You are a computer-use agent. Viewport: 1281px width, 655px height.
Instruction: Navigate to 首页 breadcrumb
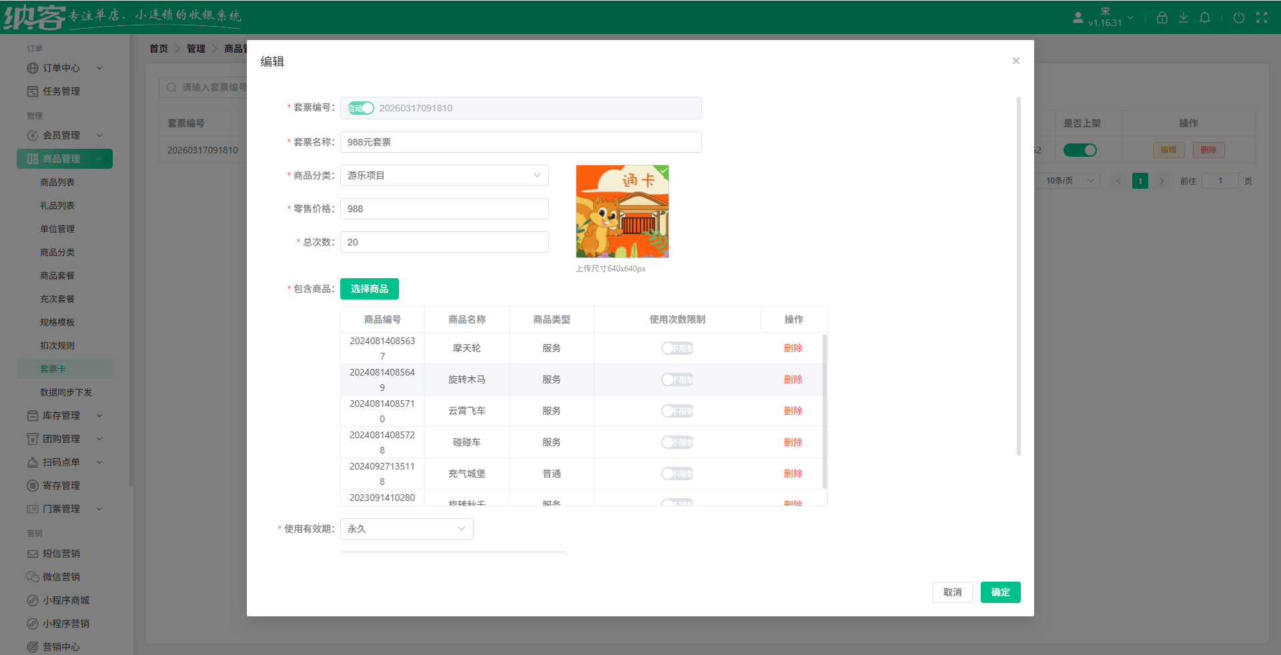click(x=159, y=48)
